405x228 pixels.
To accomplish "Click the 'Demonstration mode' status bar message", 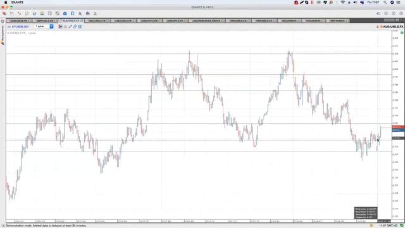I will point(46,225).
